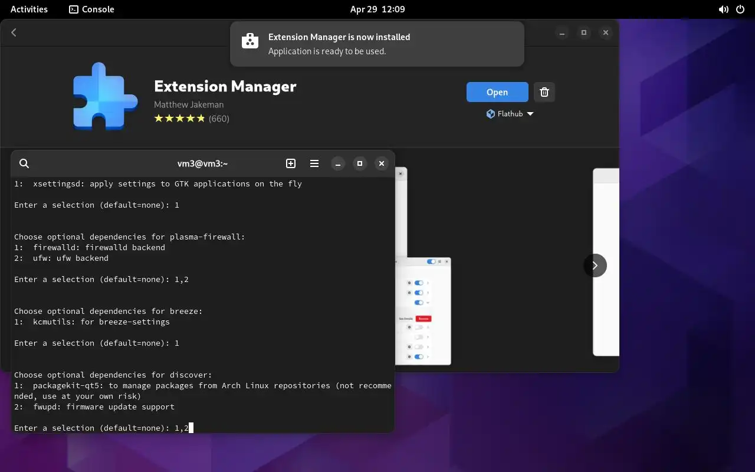Click the 'ufw: ufw backend' line
The image size is (755, 472).
(61, 258)
